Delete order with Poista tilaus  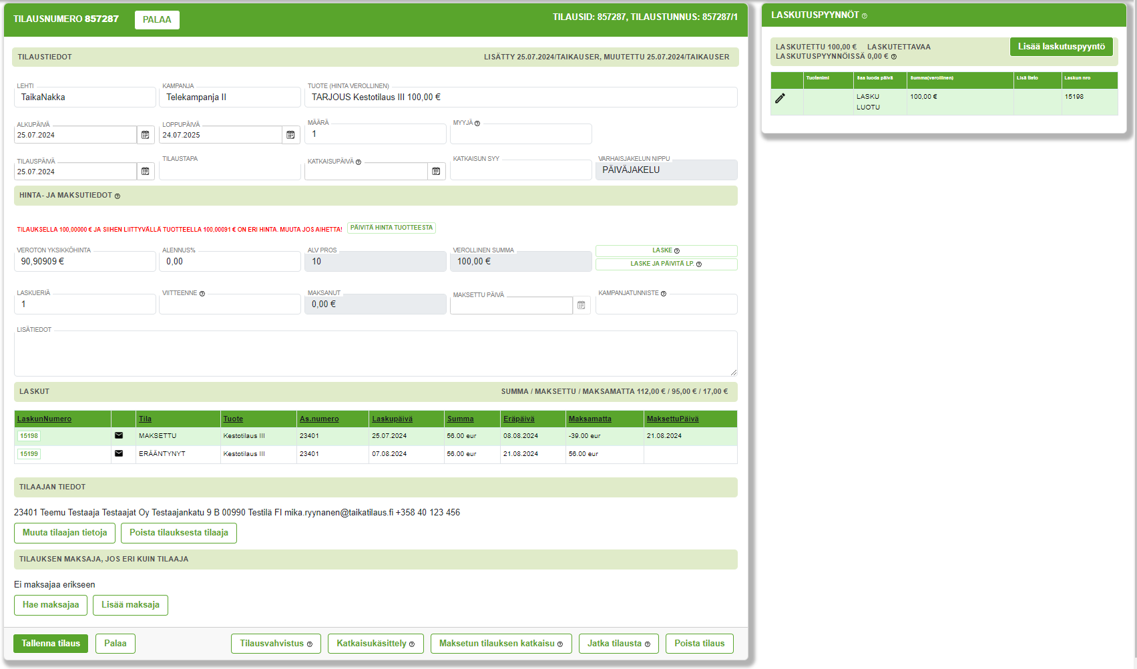(x=700, y=644)
